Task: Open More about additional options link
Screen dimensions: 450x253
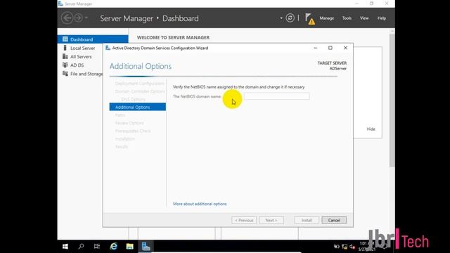Action: [x=200, y=204]
